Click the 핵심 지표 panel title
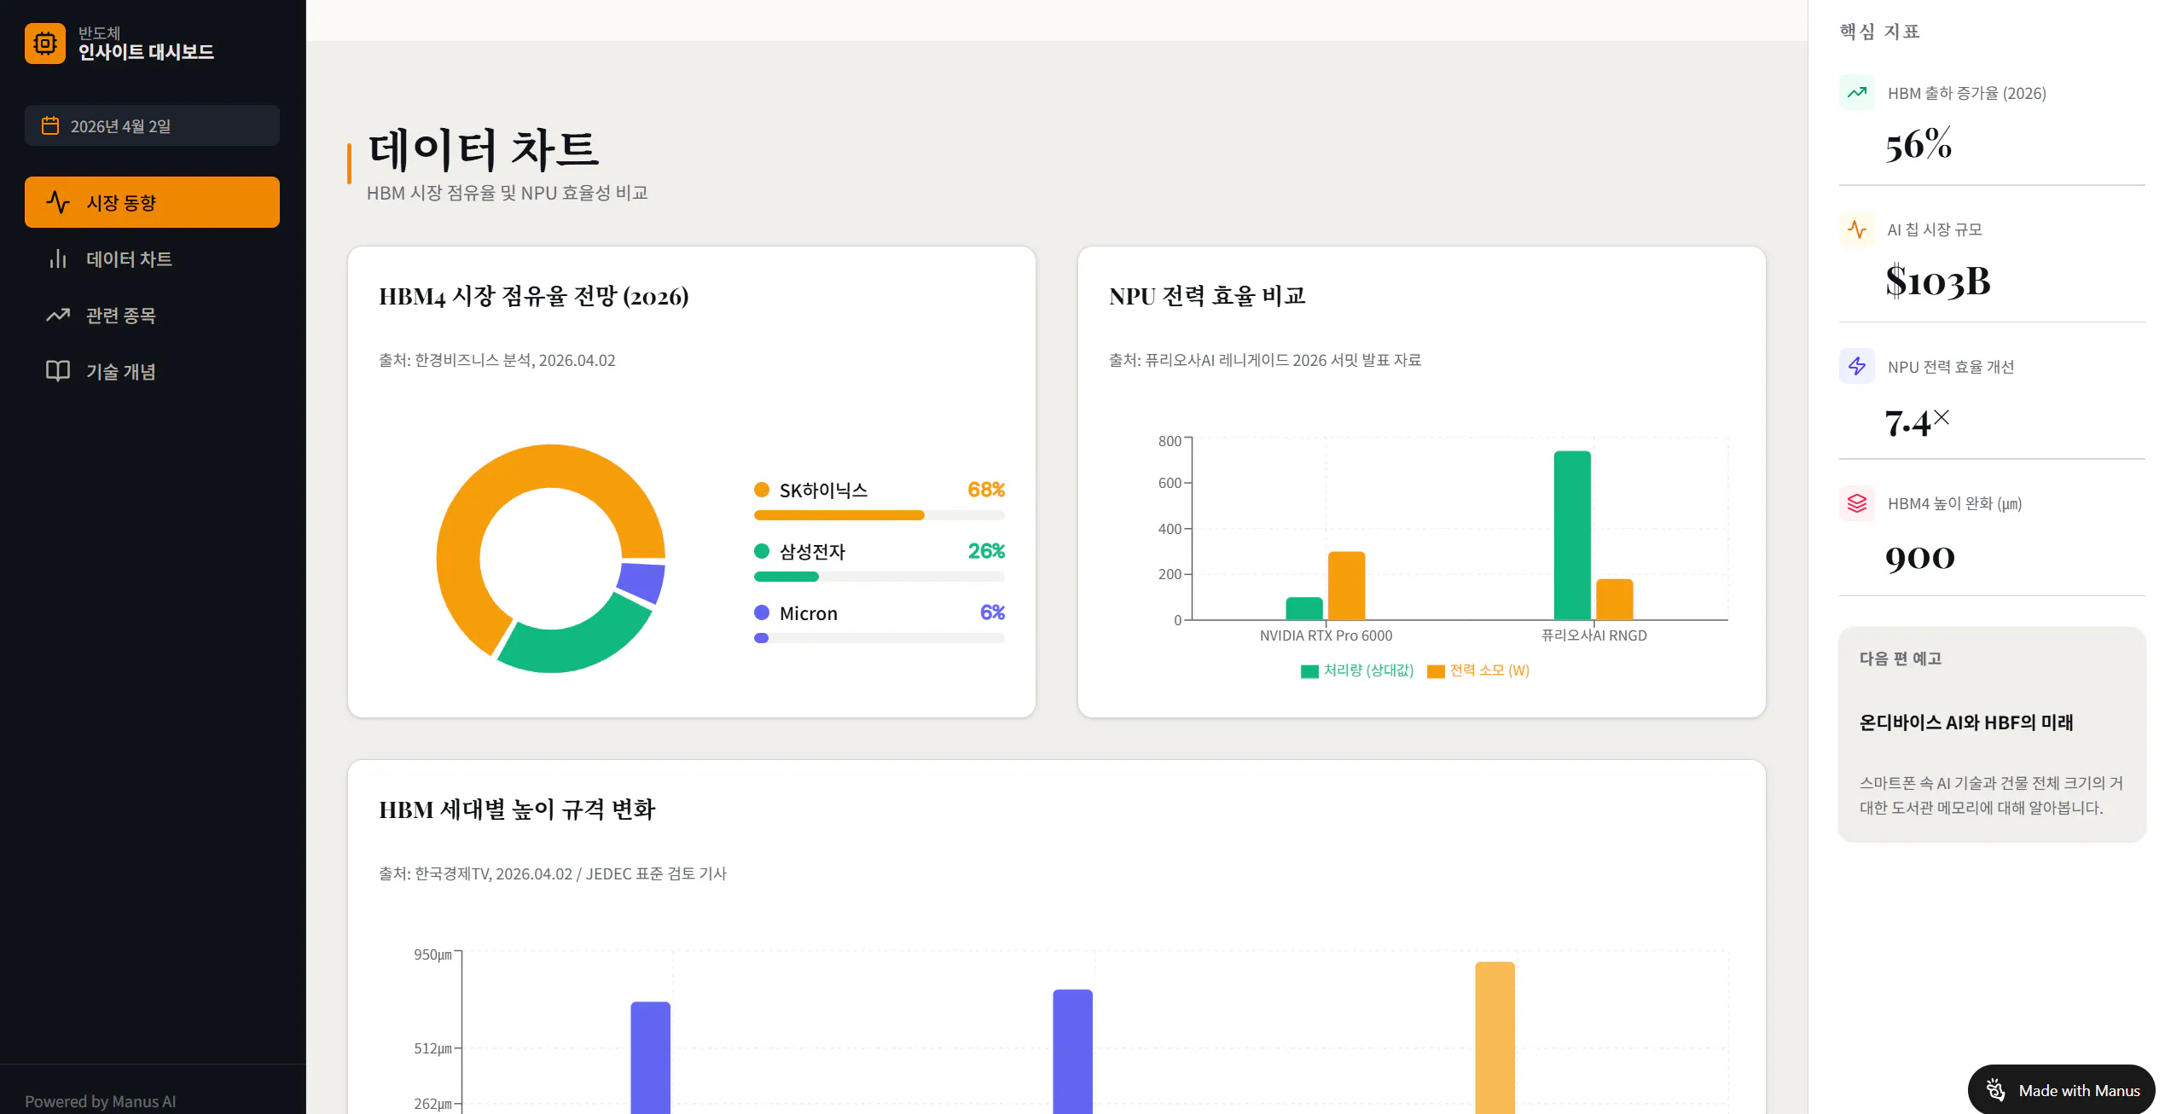 click(1879, 32)
